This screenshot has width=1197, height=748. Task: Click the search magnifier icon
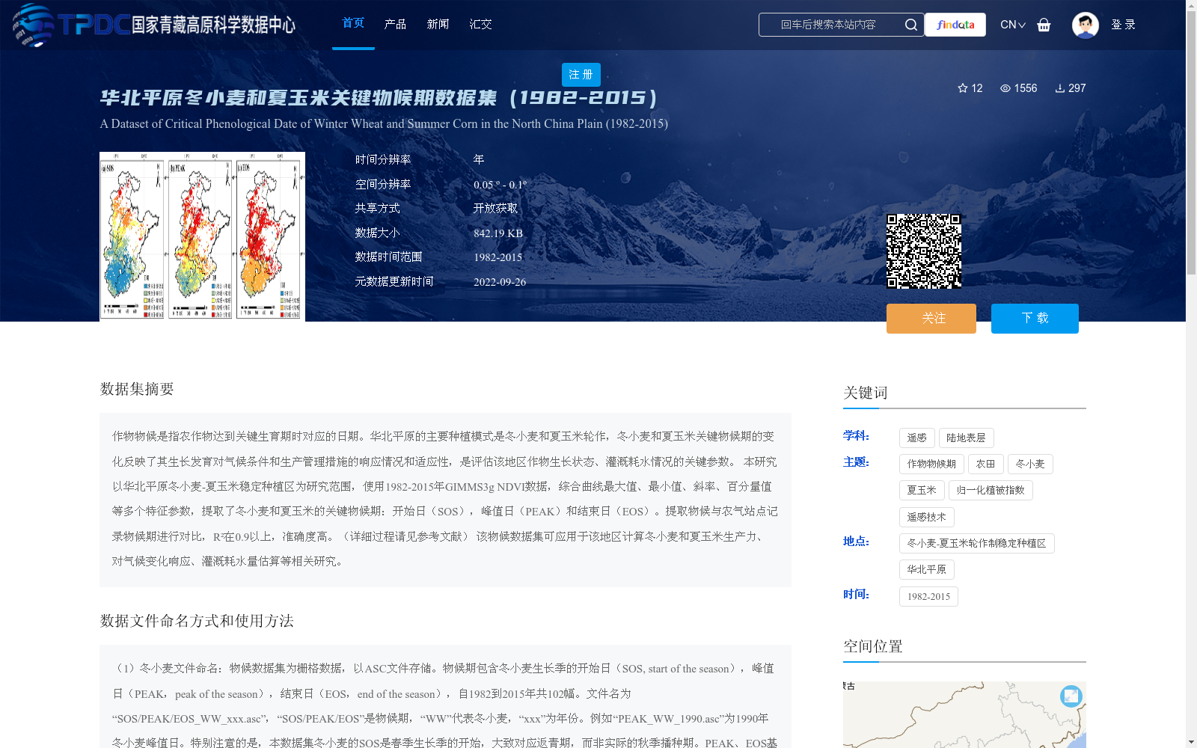pos(910,25)
